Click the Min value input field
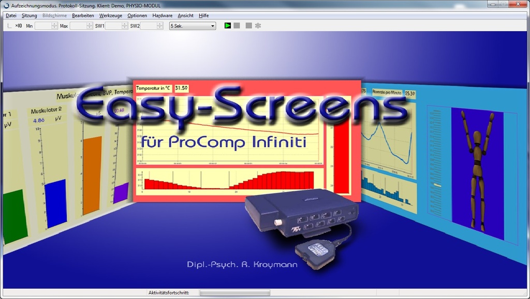 coord(43,26)
